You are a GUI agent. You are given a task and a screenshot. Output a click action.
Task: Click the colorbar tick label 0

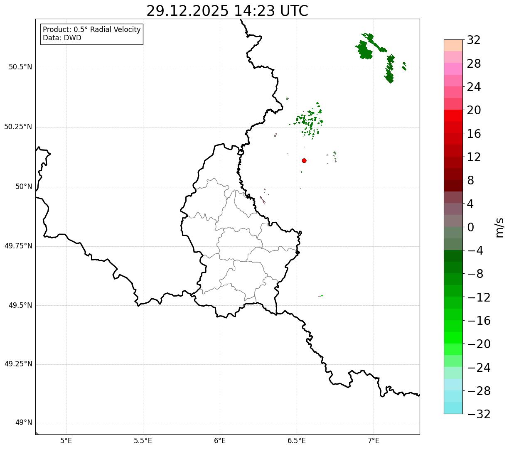click(x=470, y=227)
